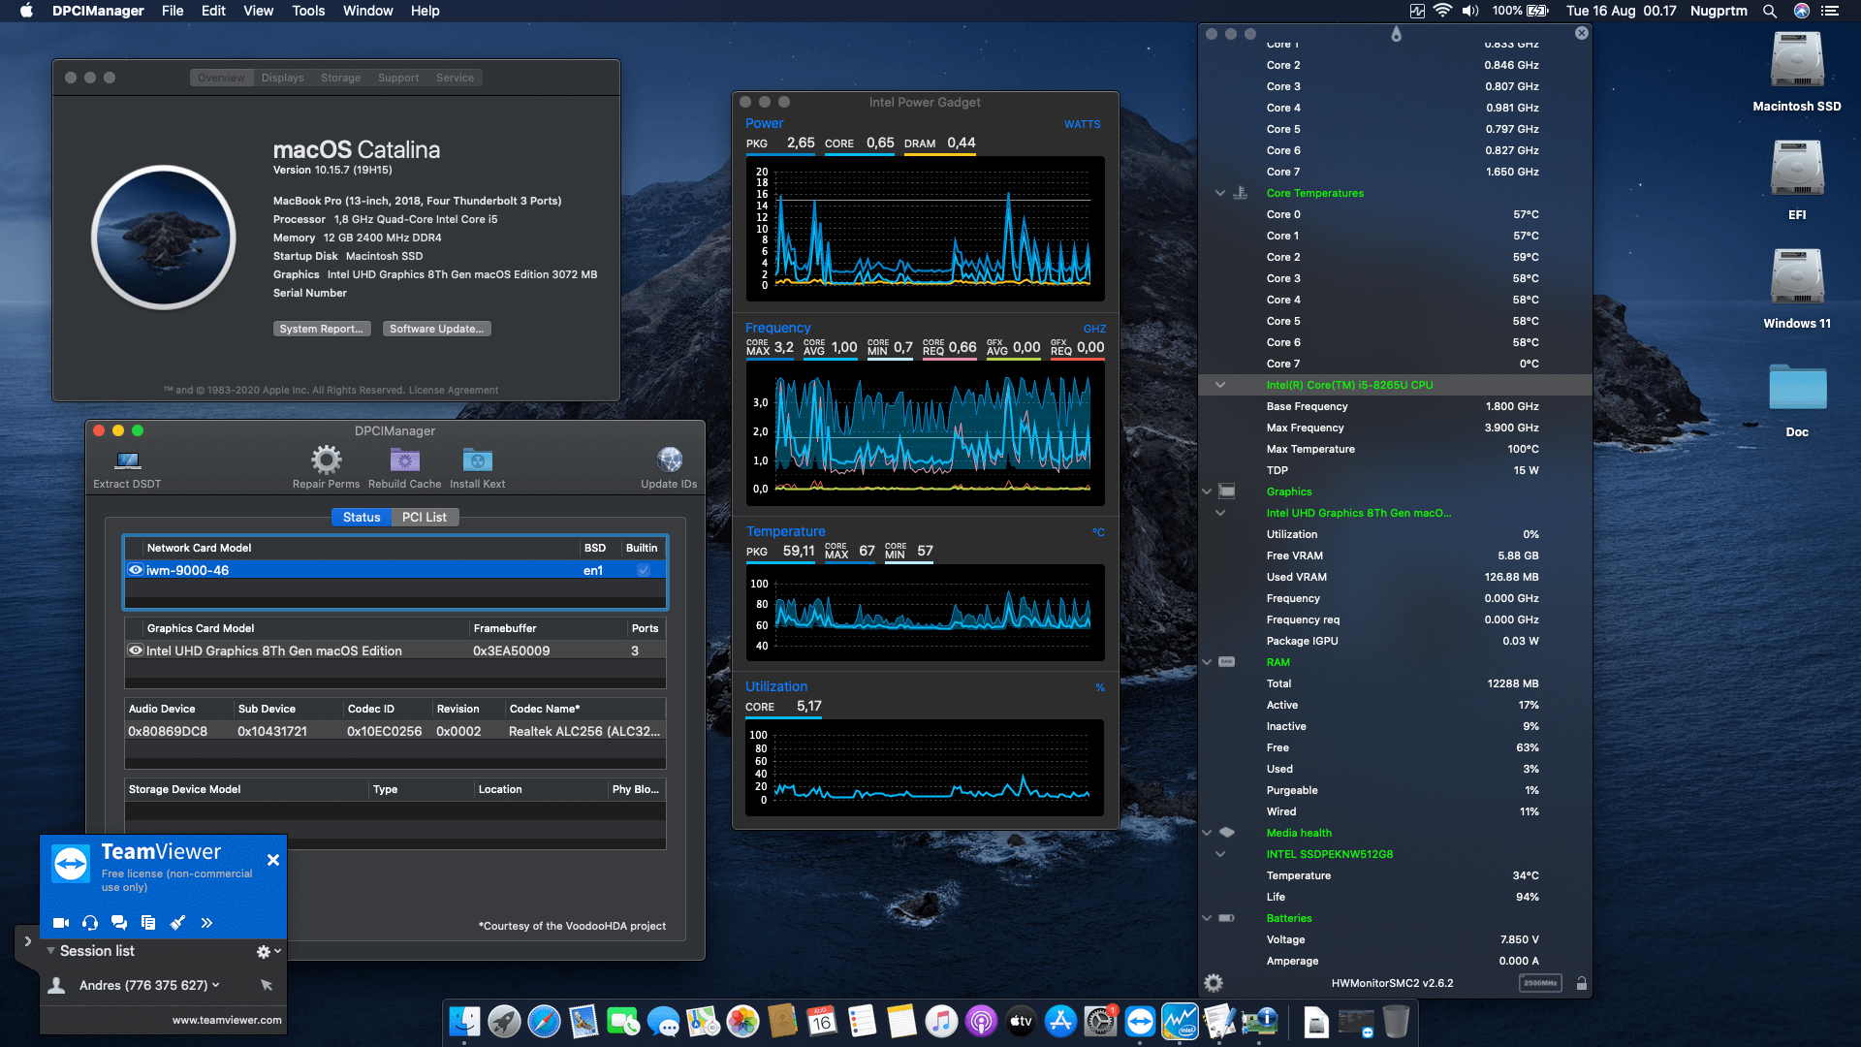Open TeamViewer session settings gear dropdown
Image resolution: width=1861 pixels, height=1047 pixels.
coord(268,952)
